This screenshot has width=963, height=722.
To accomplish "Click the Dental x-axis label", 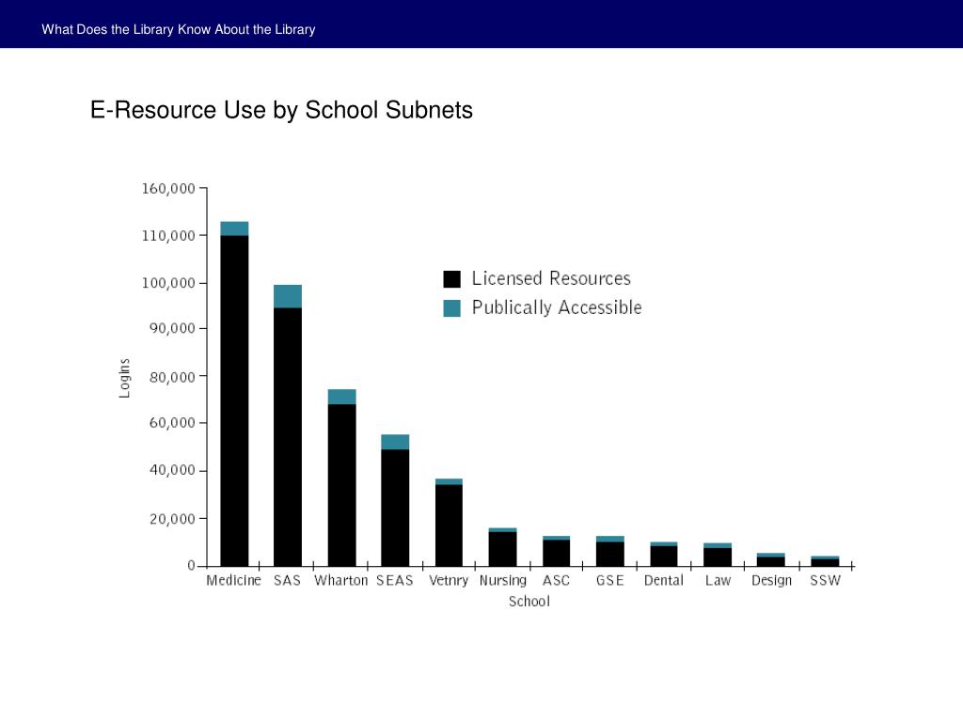I will [663, 580].
